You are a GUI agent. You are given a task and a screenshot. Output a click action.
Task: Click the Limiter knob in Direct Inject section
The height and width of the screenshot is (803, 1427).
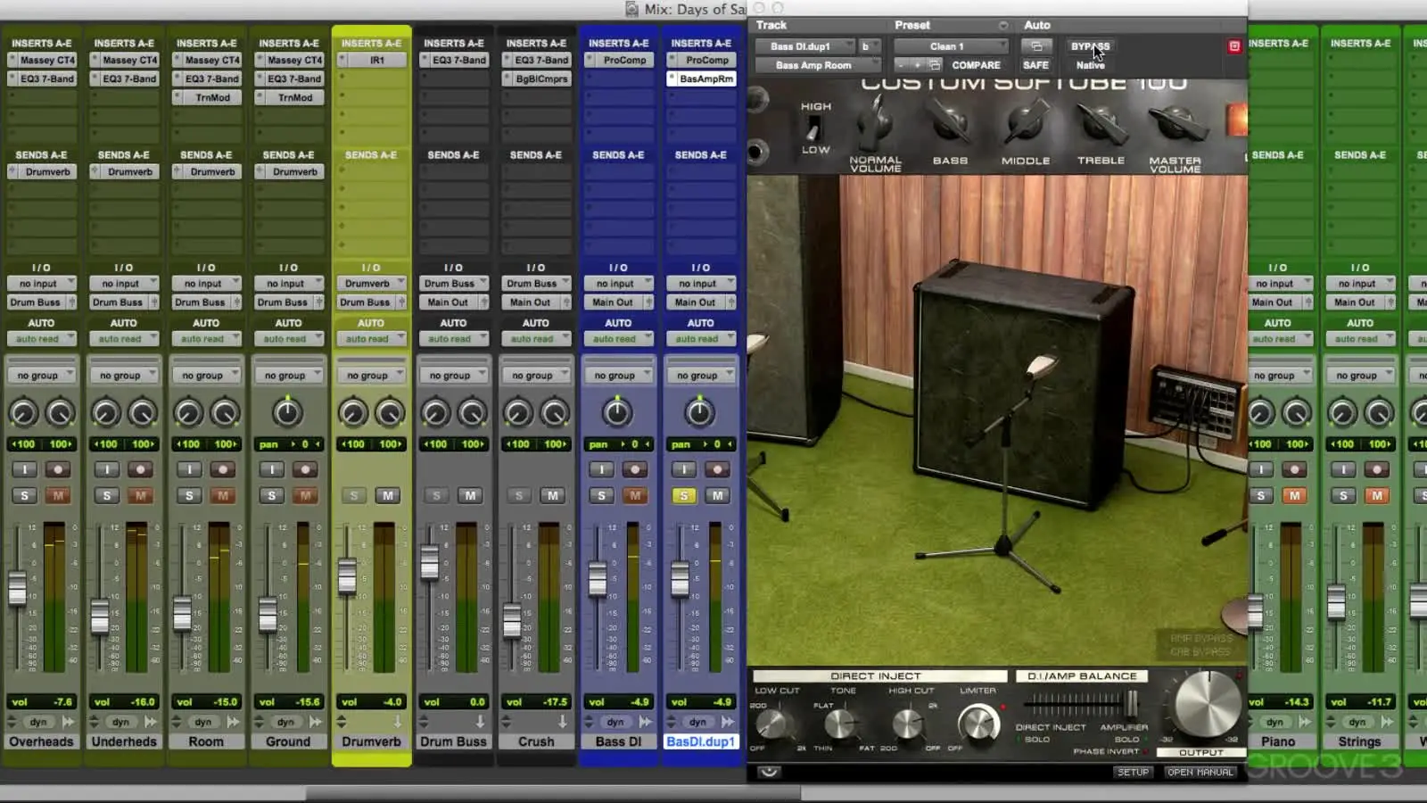[x=978, y=723]
